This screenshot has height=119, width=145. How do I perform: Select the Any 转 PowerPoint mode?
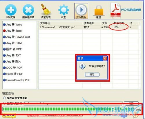[17, 37]
